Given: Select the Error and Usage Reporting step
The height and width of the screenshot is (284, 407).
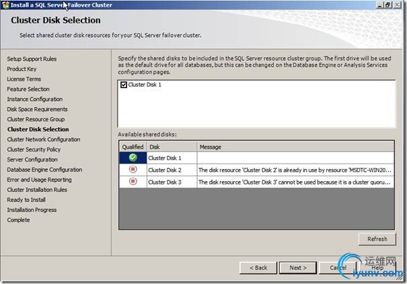Looking at the screenshot, I should pyautogui.click(x=39, y=180).
